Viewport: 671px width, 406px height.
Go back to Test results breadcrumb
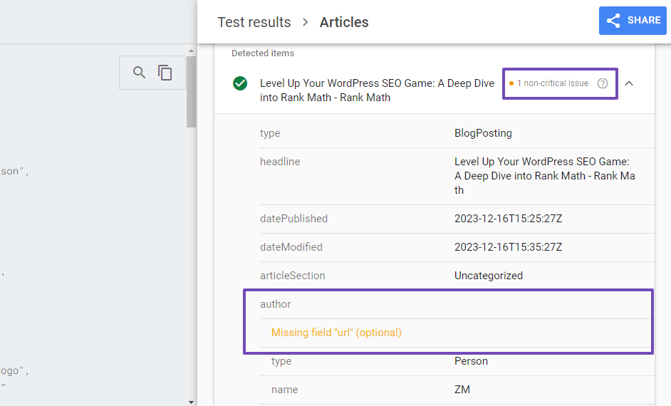254,22
